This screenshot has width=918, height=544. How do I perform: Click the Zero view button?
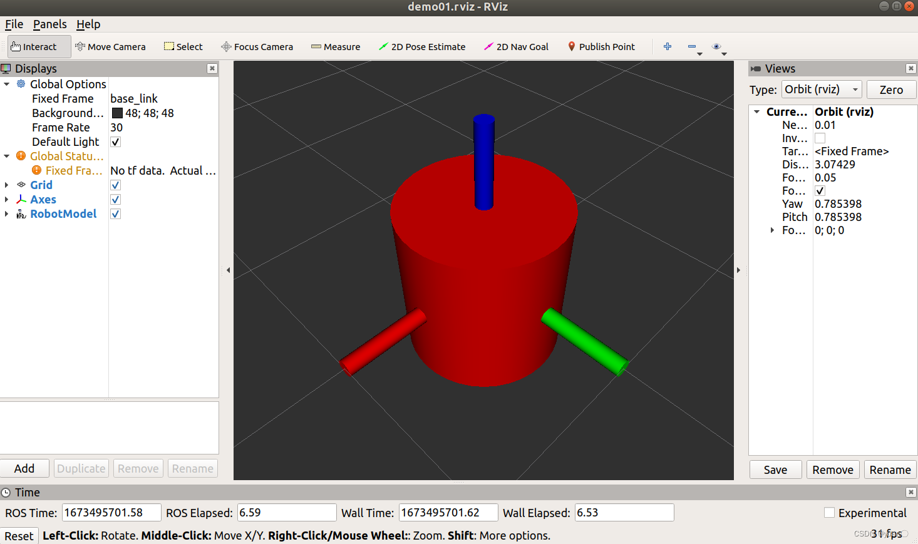891,90
